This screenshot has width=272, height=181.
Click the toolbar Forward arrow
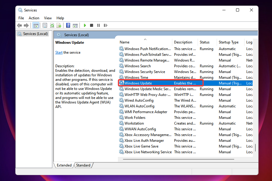coord(26,25)
